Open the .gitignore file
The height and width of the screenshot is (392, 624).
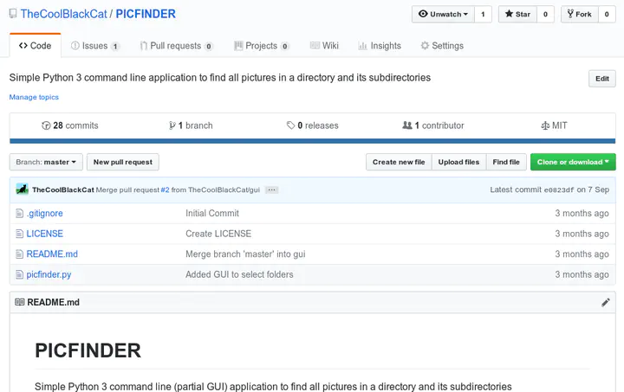(x=44, y=213)
